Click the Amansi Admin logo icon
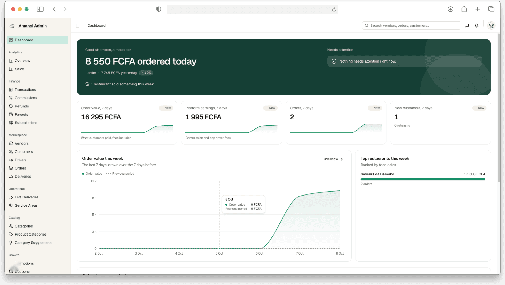 12,26
